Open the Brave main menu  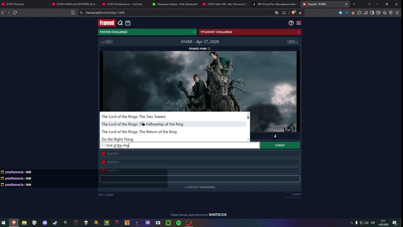coord(398,13)
